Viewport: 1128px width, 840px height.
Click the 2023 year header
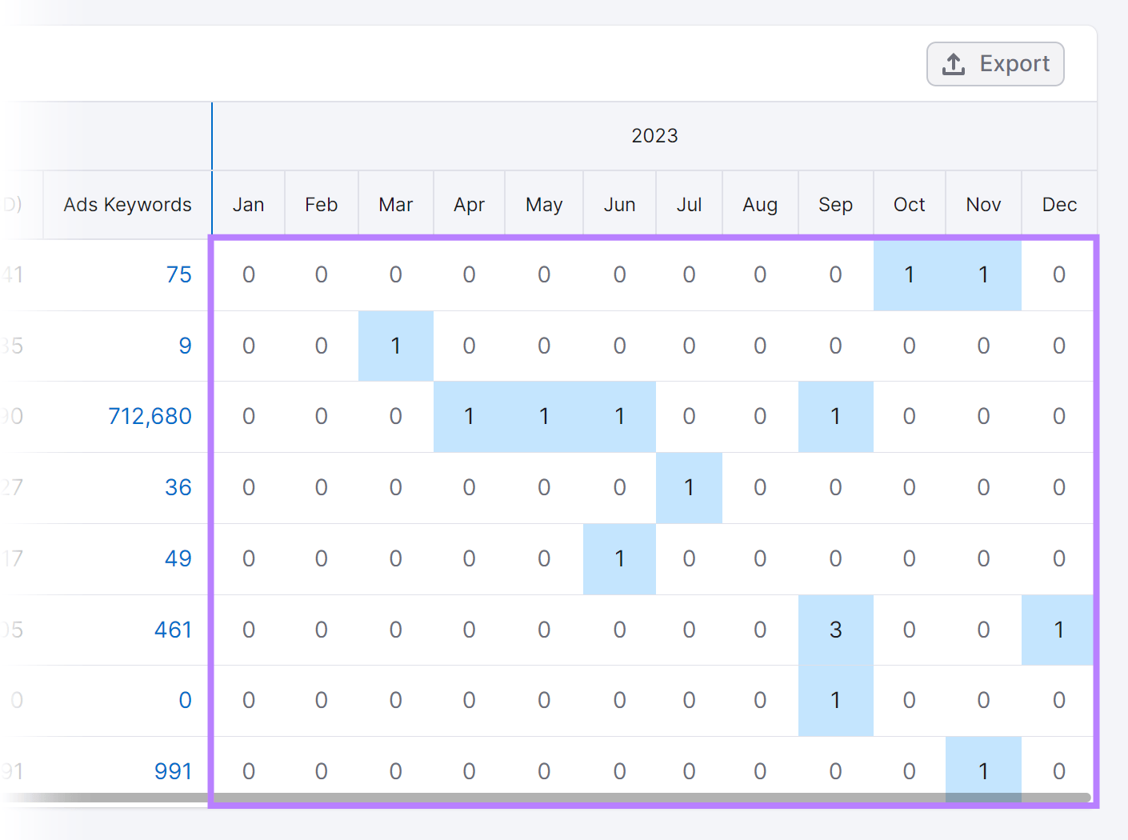654,135
